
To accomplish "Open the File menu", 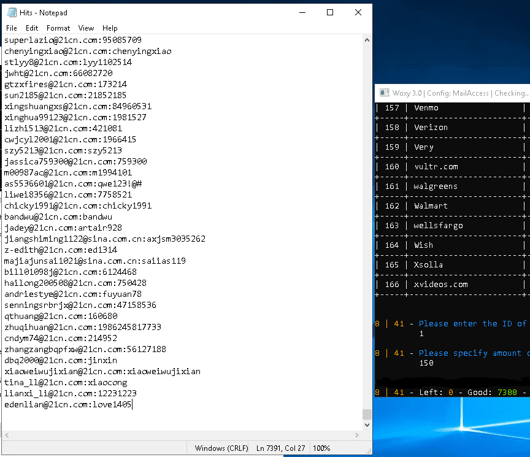I will 12,28.
